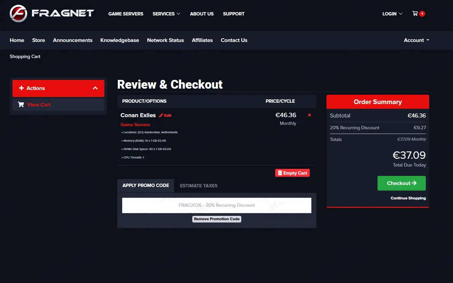453x283 pixels.
Task: Open the Store link
Action: (x=39, y=40)
